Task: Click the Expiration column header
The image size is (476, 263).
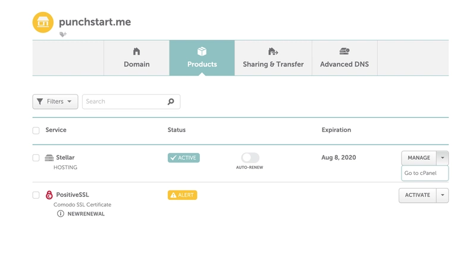Action: (x=336, y=130)
